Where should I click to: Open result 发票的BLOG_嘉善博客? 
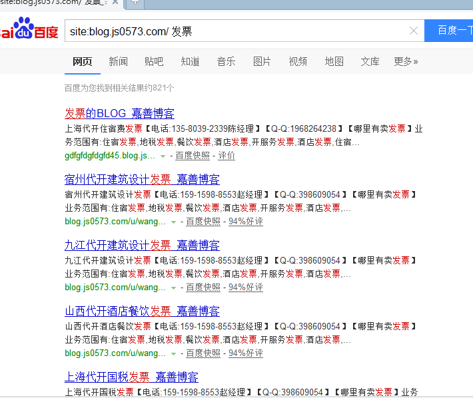[119, 114]
